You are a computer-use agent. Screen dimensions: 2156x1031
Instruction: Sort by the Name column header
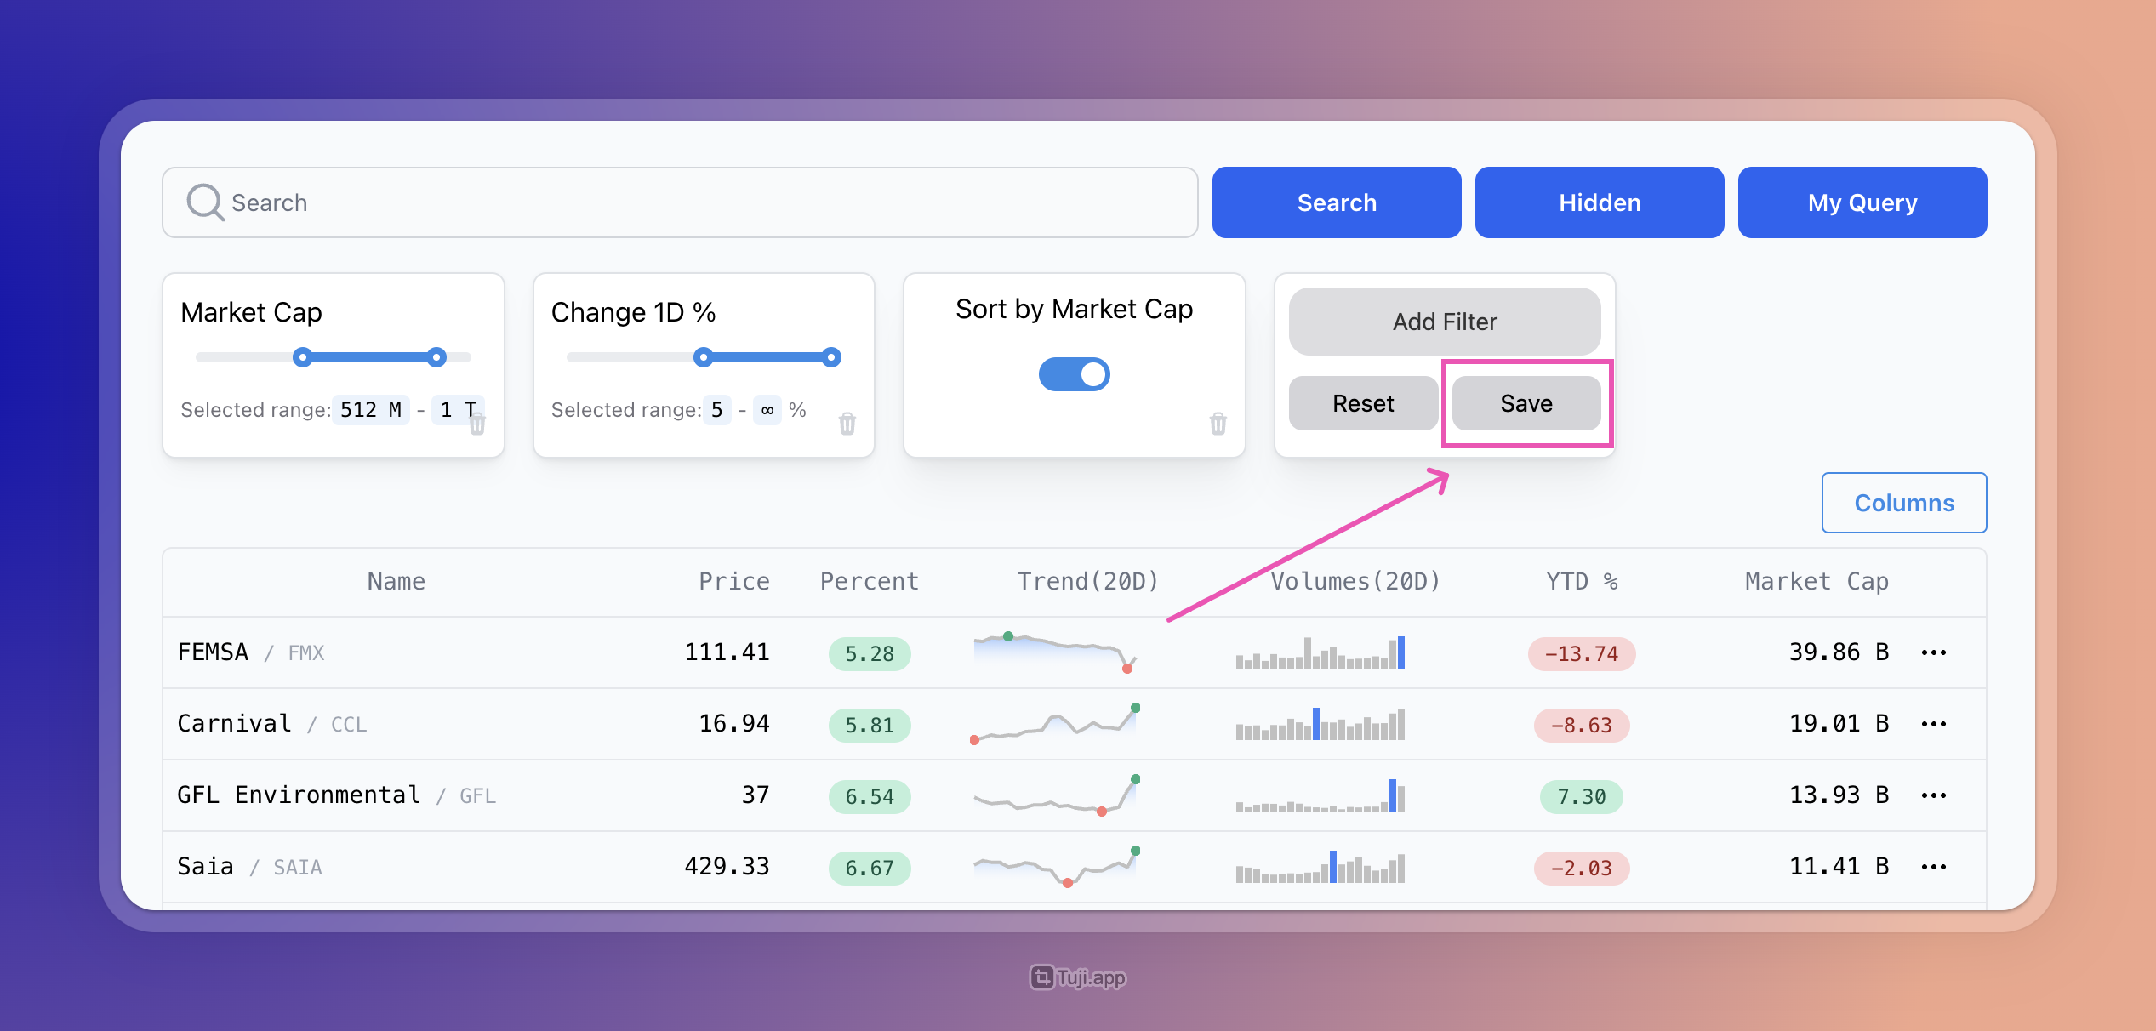[396, 581]
